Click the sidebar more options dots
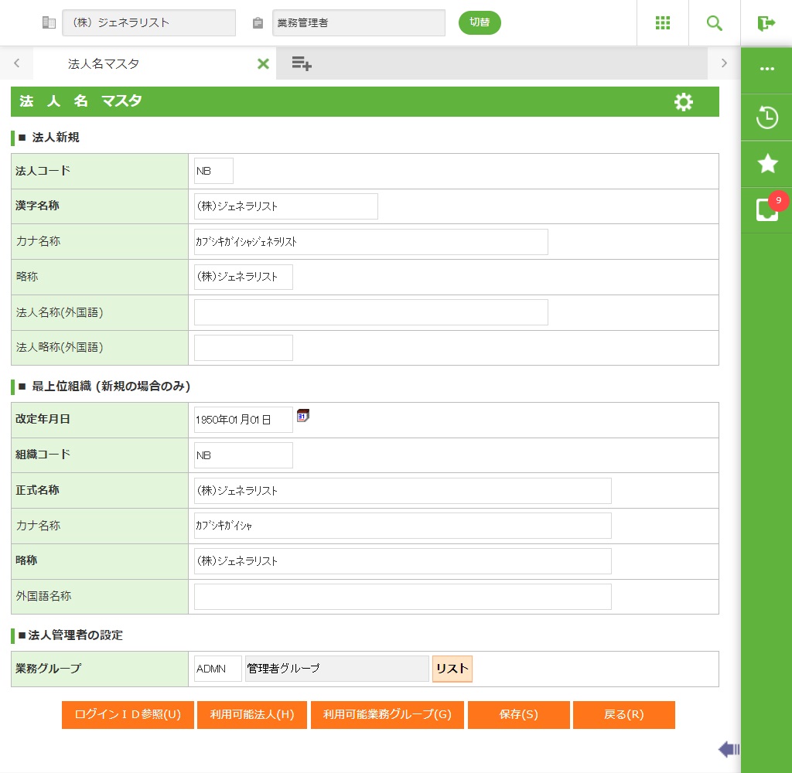Viewport: 792px width, 773px height. pyautogui.click(x=766, y=69)
